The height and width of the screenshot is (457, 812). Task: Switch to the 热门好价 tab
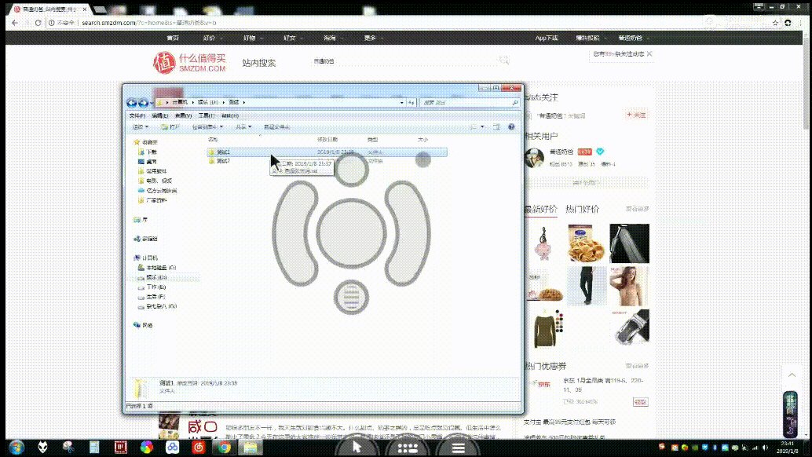(582, 209)
